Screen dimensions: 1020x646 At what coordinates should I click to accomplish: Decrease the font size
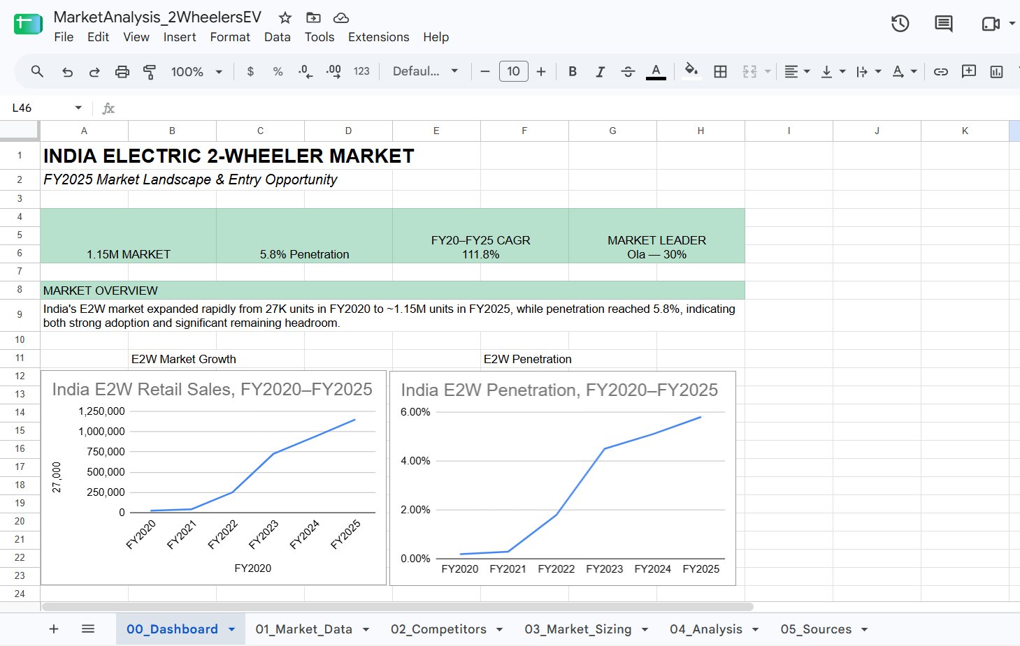click(485, 71)
